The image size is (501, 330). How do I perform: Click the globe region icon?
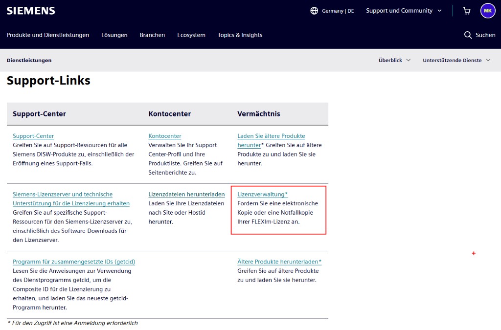pos(314,11)
